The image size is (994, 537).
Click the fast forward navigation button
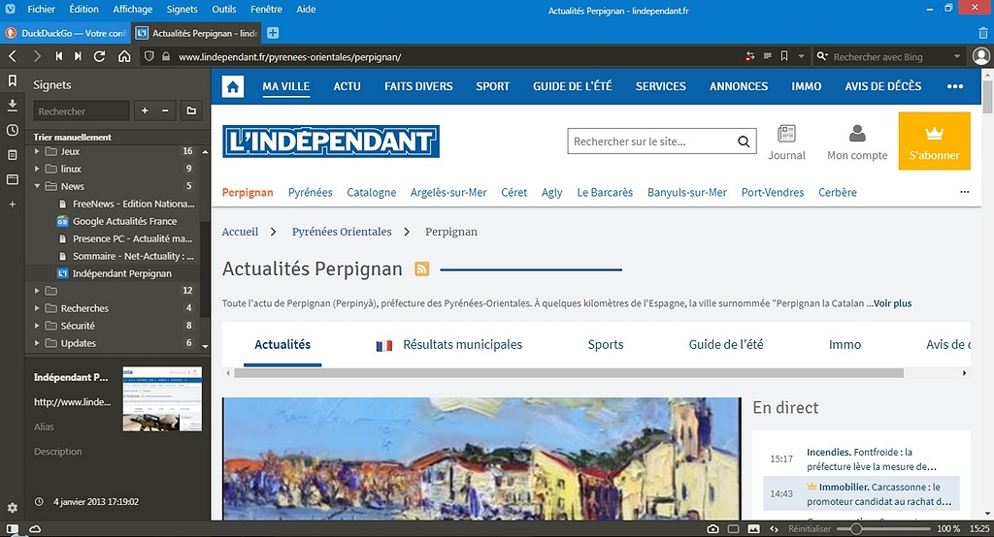coord(78,56)
